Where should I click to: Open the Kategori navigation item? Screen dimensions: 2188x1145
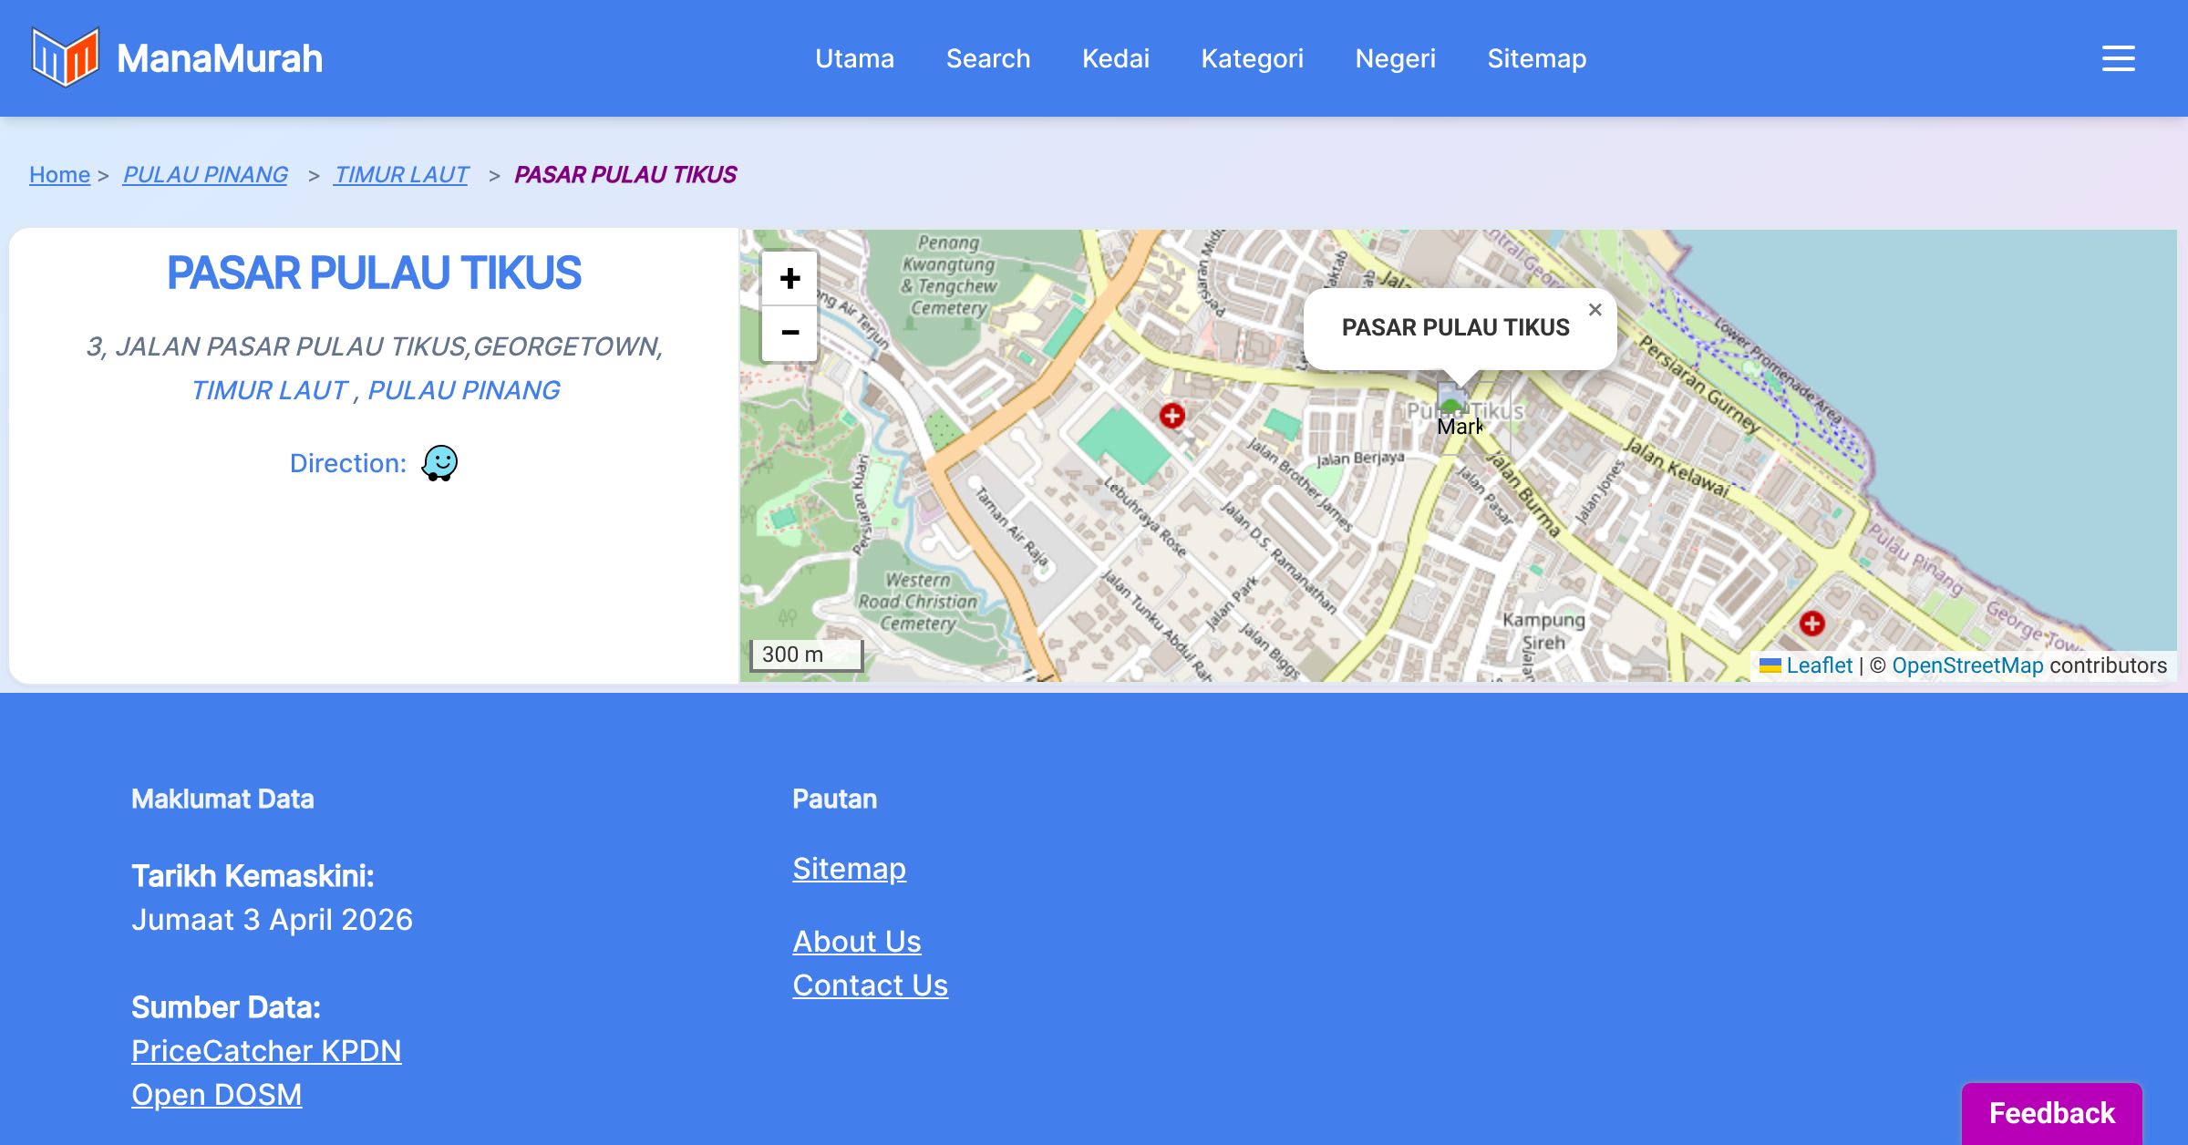pyautogui.click(x=1252, y=58)
